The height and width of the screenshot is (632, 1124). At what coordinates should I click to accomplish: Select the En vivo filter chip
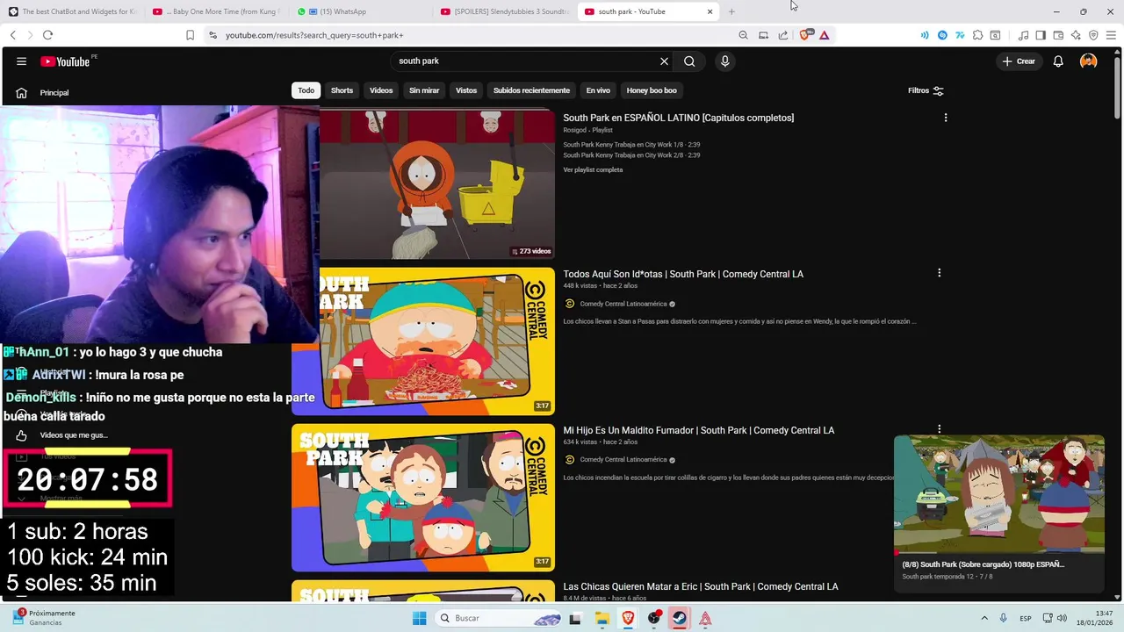tap(598, 90)
